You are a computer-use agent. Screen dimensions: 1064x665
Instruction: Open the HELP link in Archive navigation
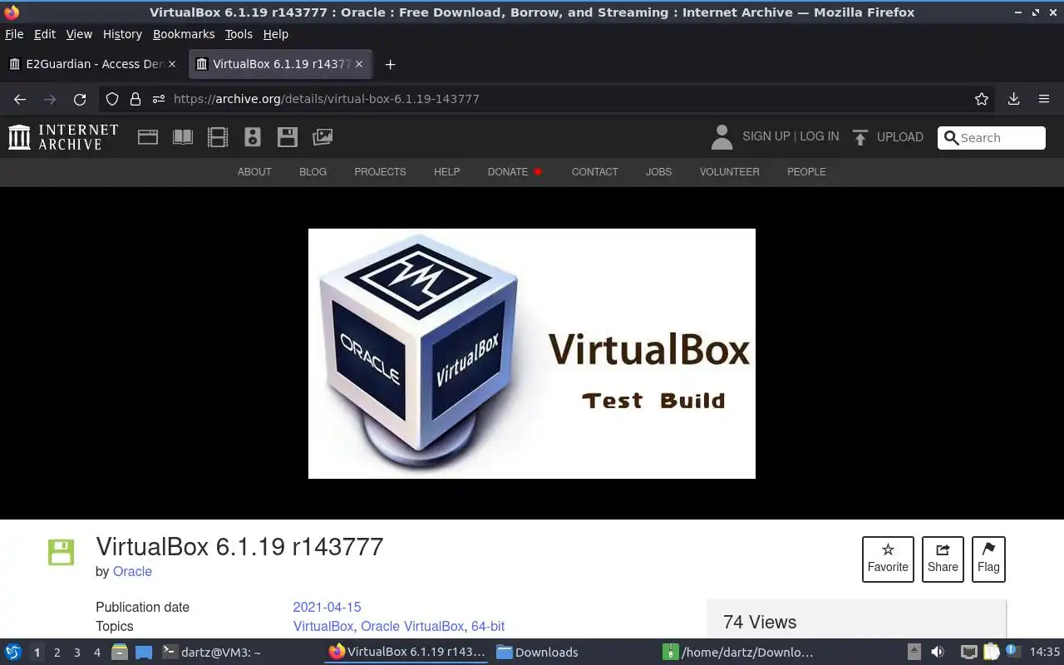(x=446, y=172)
